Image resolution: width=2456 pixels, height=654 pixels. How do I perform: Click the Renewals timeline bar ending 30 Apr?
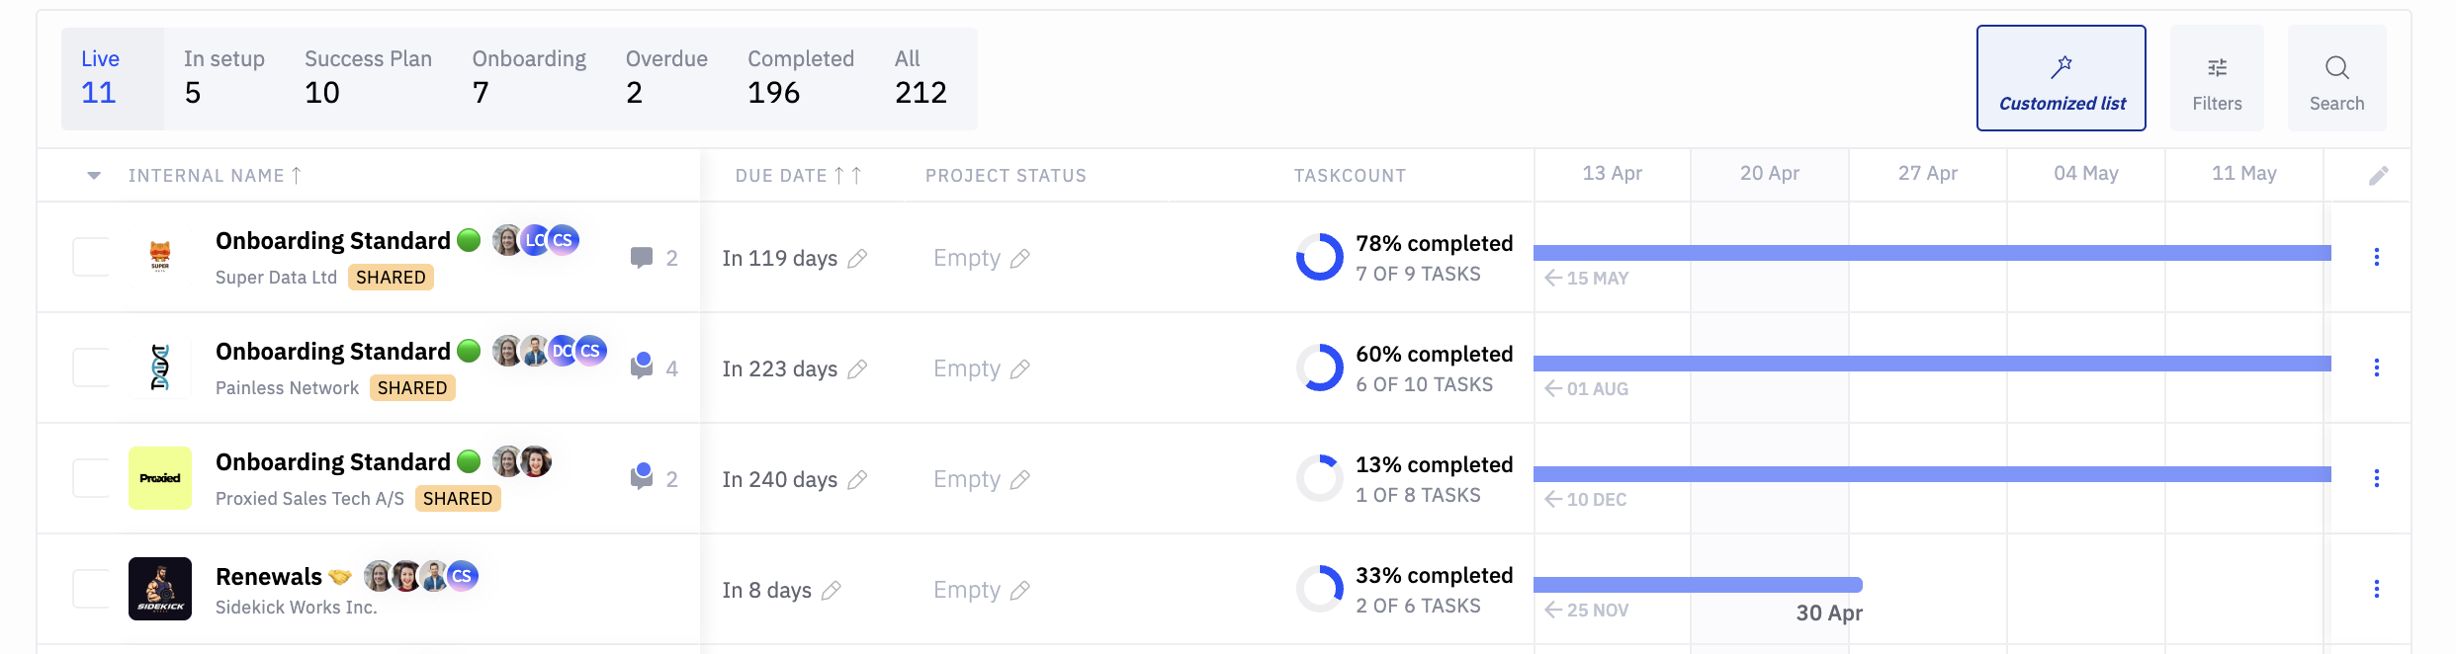(x=1697, y=585)
